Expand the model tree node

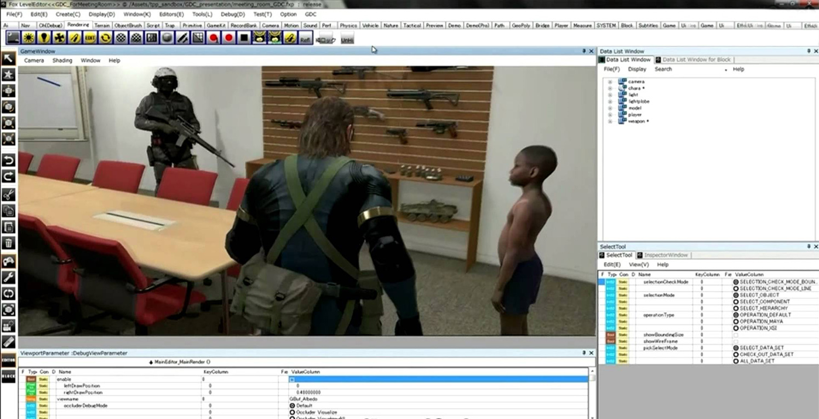pos(610,108)
